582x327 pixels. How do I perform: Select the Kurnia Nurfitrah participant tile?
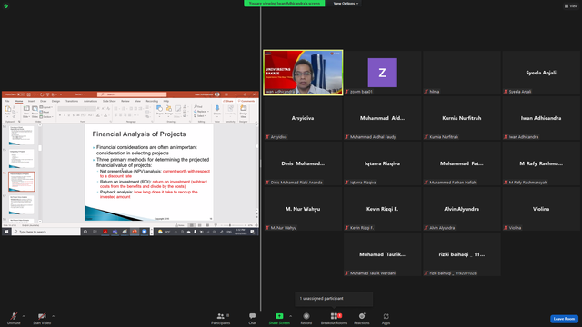click(461, 118)
